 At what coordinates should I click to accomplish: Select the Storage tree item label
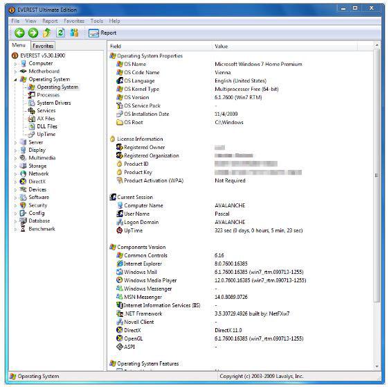click(x=37, y=166)
